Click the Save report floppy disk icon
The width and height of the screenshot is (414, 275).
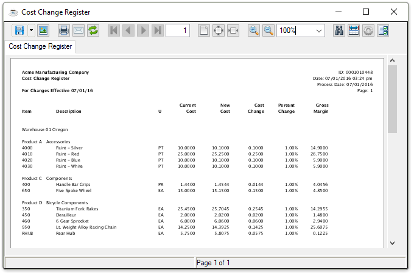click(19, 30)
